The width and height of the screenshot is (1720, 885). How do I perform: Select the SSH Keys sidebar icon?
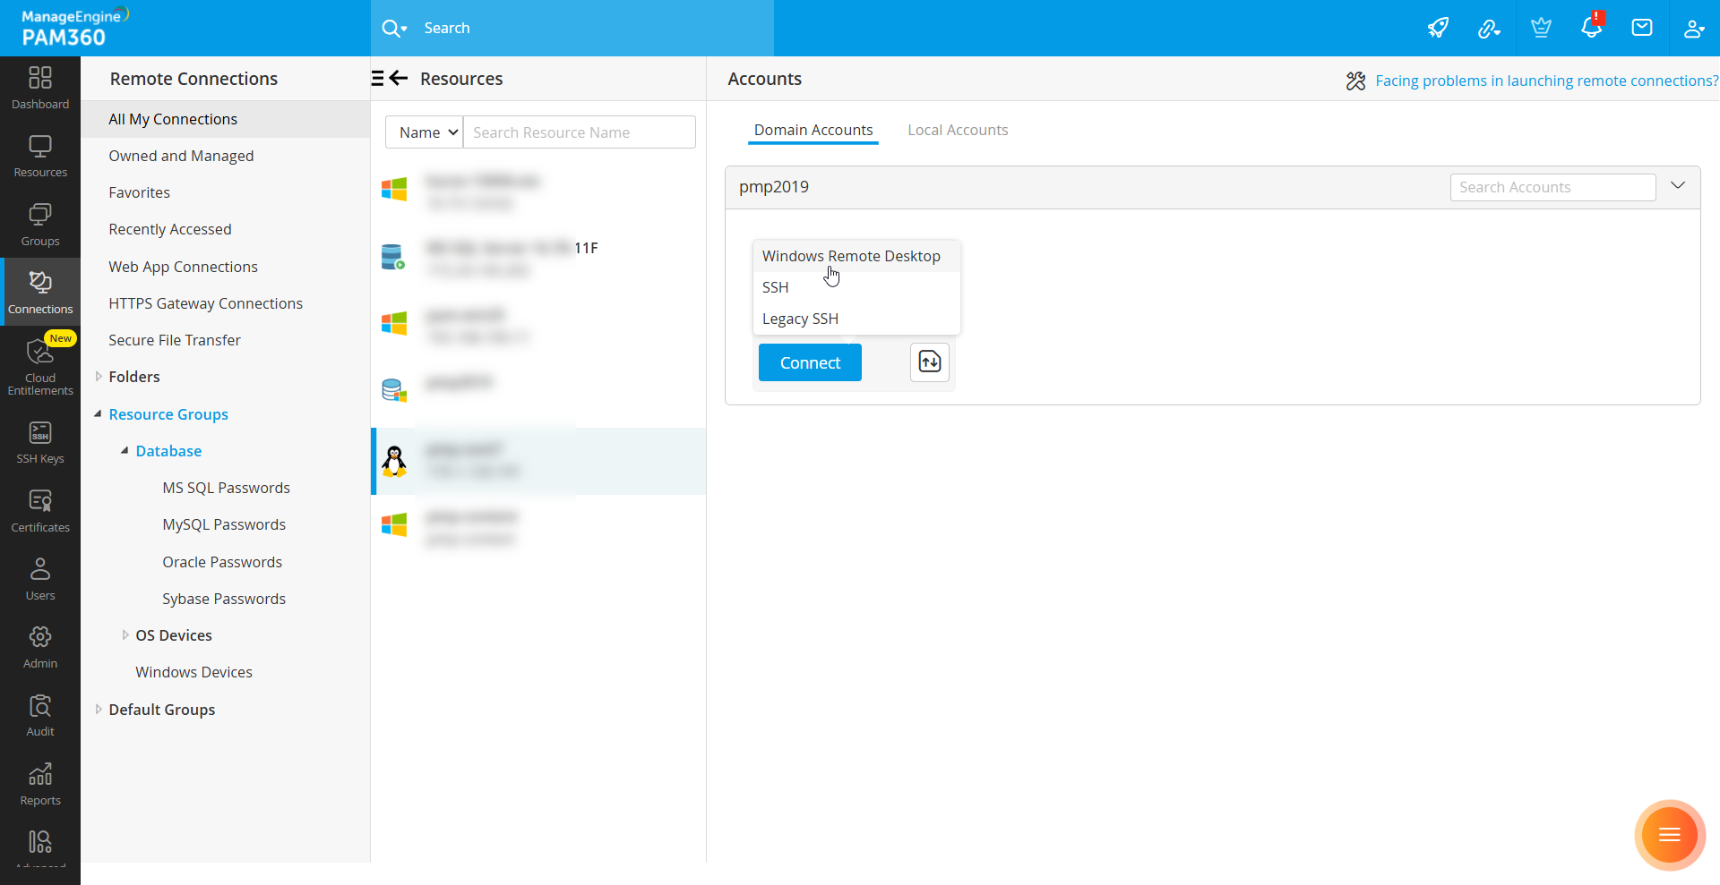pyautogui.click(x=39, y=440)
